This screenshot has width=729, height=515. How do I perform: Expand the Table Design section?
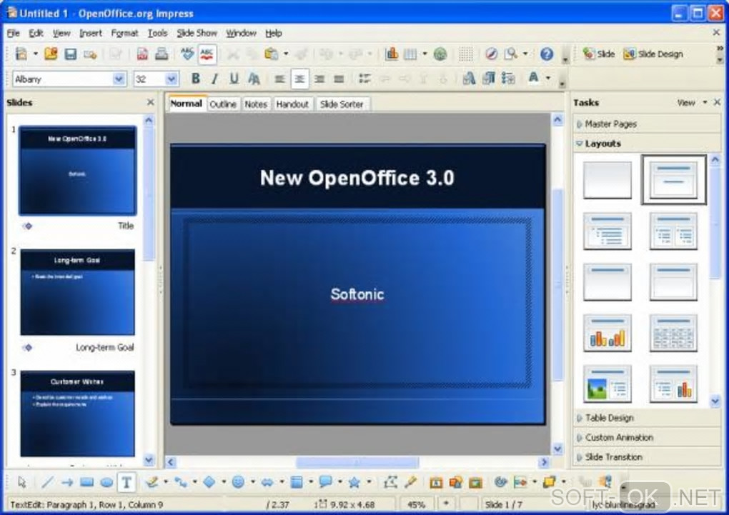click(648, 417)
